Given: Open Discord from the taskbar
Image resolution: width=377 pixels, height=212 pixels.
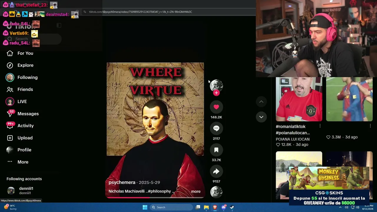Looking at the screenshot, I should 224,207.
